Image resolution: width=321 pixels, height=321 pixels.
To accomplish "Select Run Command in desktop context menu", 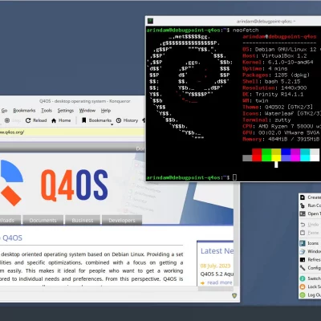I will [310, 205].
